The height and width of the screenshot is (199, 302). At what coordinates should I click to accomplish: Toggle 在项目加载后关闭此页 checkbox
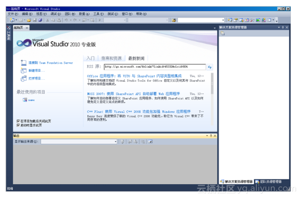pyautogui.click(x=18, y=121)
